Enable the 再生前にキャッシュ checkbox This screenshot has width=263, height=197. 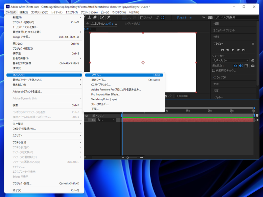[213, 70]
